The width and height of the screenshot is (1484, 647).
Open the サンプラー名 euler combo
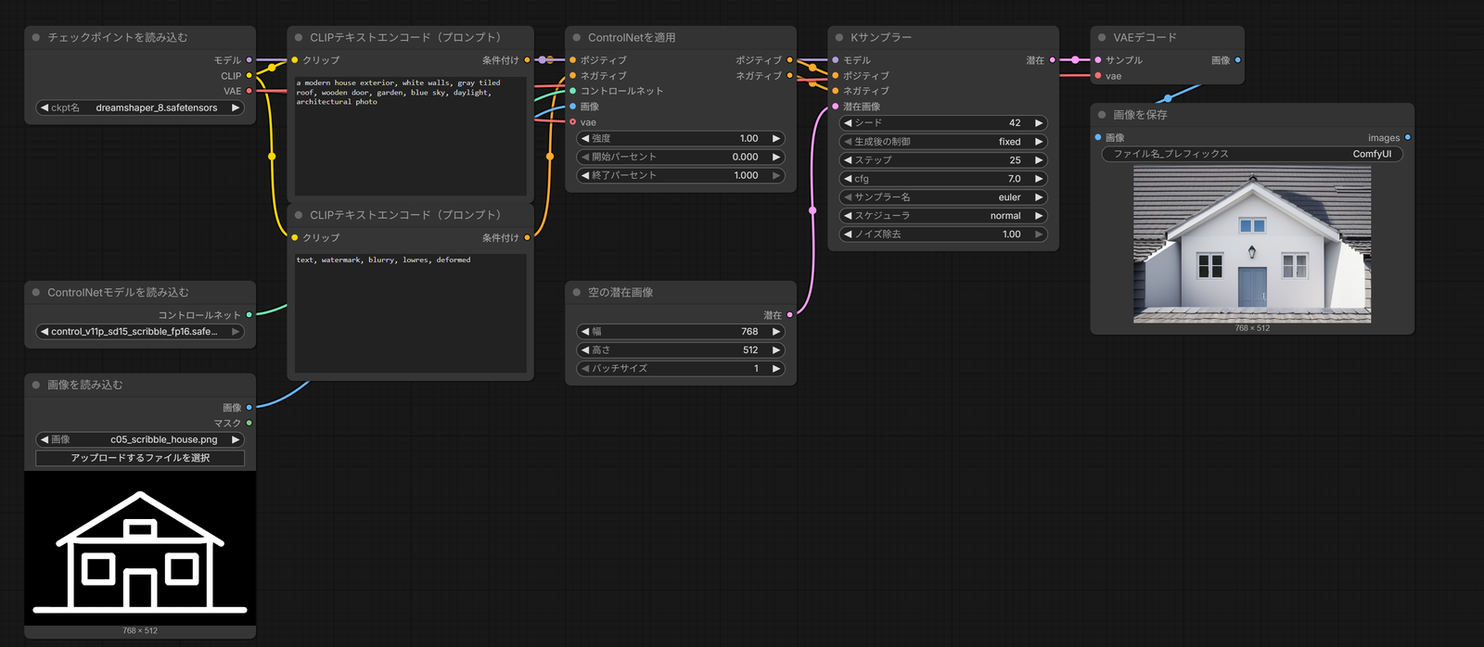point(943,197)
